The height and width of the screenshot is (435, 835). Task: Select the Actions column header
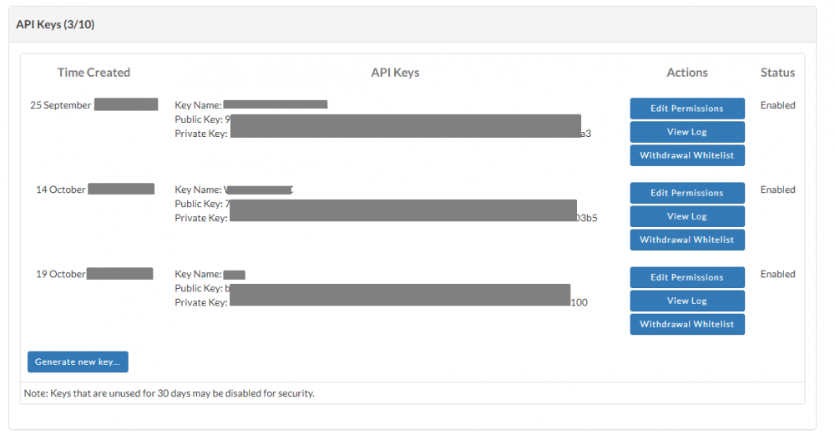(x=686, y=73)
